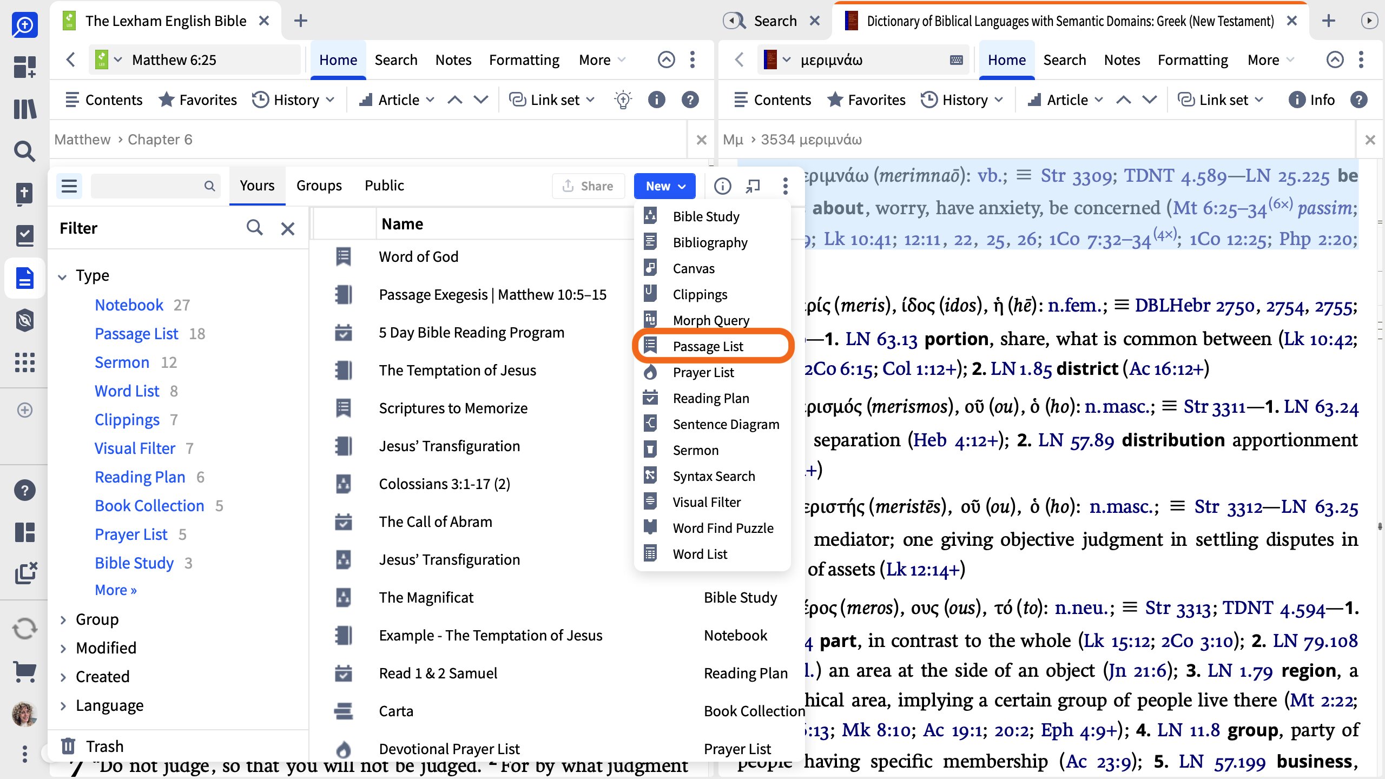Open the documents panel kebab menu
Viewport: 1385px width, 779px height.
click(785, 186)
